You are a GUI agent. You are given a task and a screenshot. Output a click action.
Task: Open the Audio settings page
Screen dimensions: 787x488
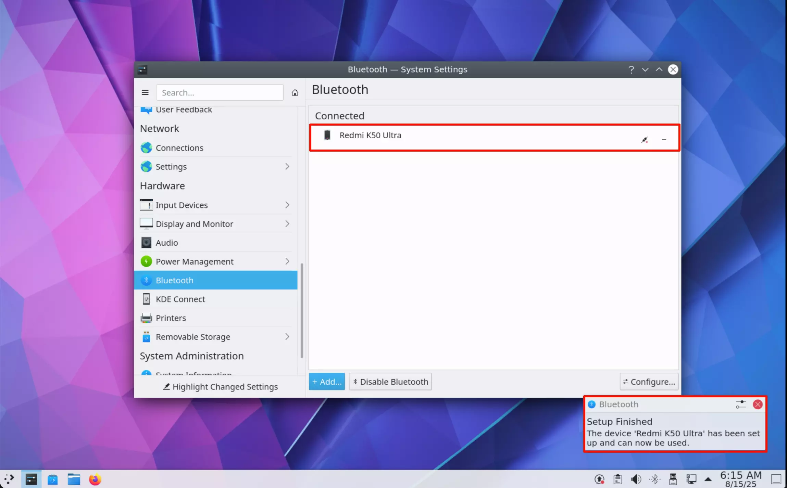tap(216, 243)
